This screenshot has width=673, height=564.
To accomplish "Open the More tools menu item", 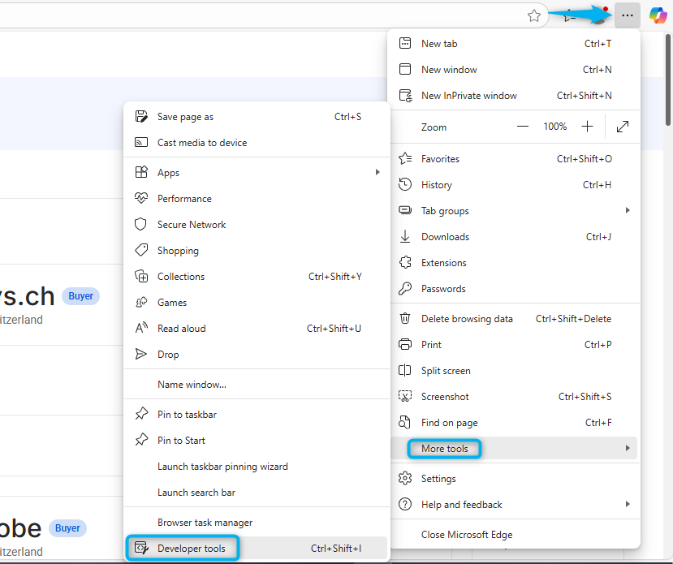I will [514, 448].
